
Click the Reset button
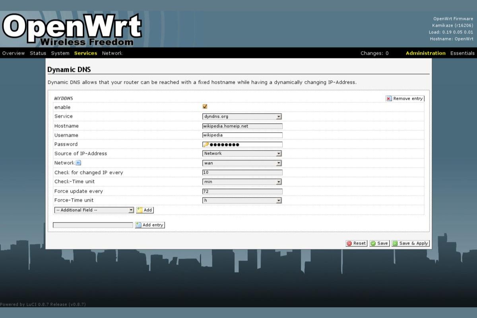tap(357, 243)
